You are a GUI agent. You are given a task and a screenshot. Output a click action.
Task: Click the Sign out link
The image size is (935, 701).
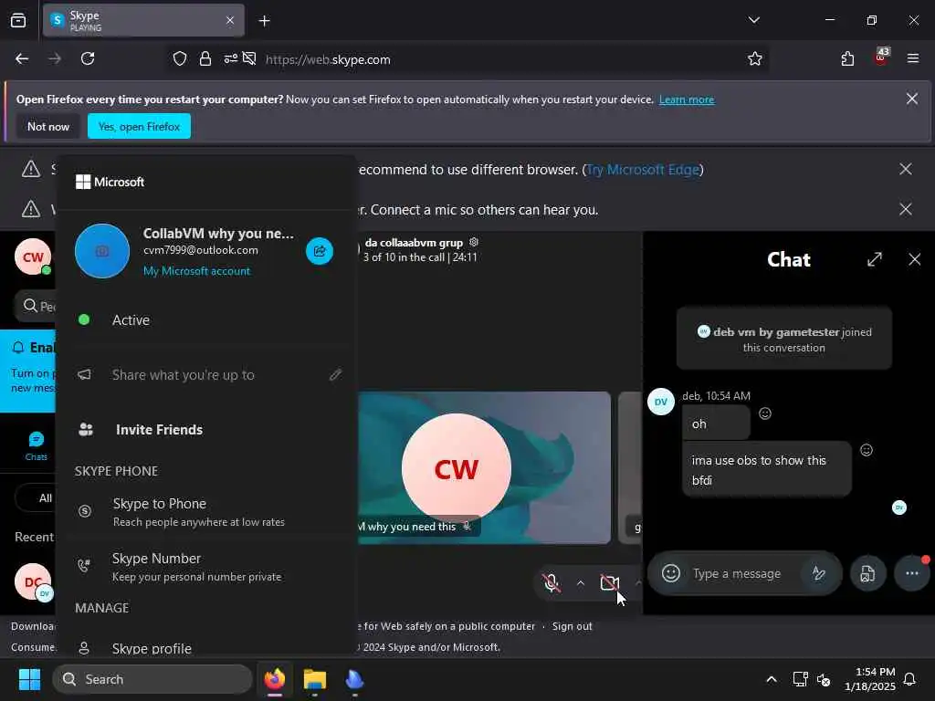(x=572, y=626)
